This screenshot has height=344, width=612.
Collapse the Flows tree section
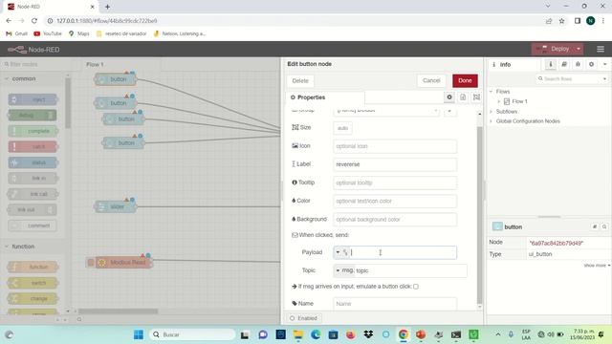point(491,92)
